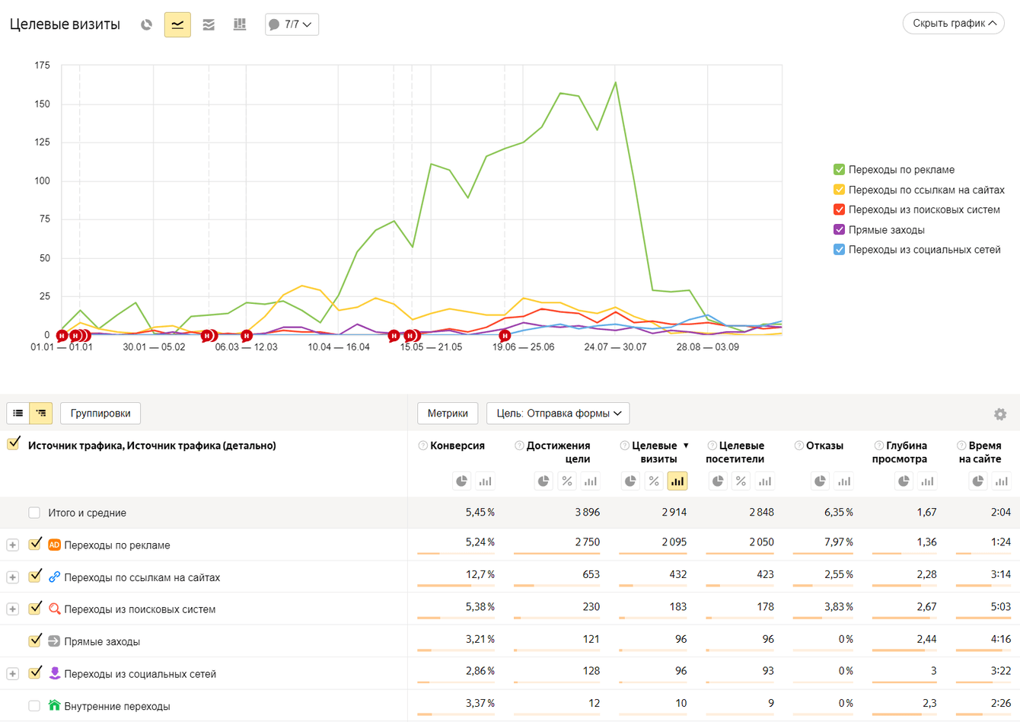Check the Итого и средние checkbox
Image resolution: width=1020 pixels, height=722 pixels.
click(x=34, y=513)
